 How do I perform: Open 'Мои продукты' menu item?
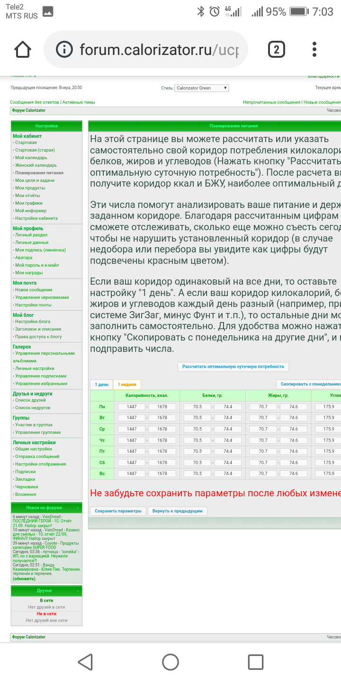tap(30, 188)
